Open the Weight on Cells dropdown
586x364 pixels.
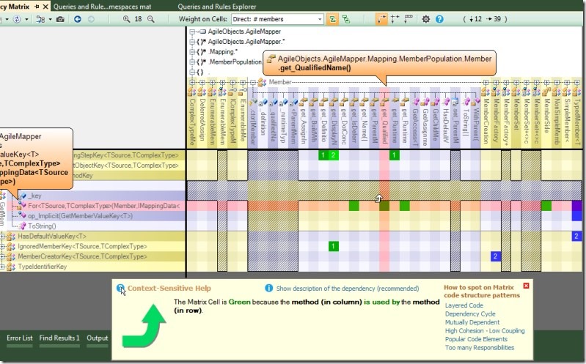277,19
